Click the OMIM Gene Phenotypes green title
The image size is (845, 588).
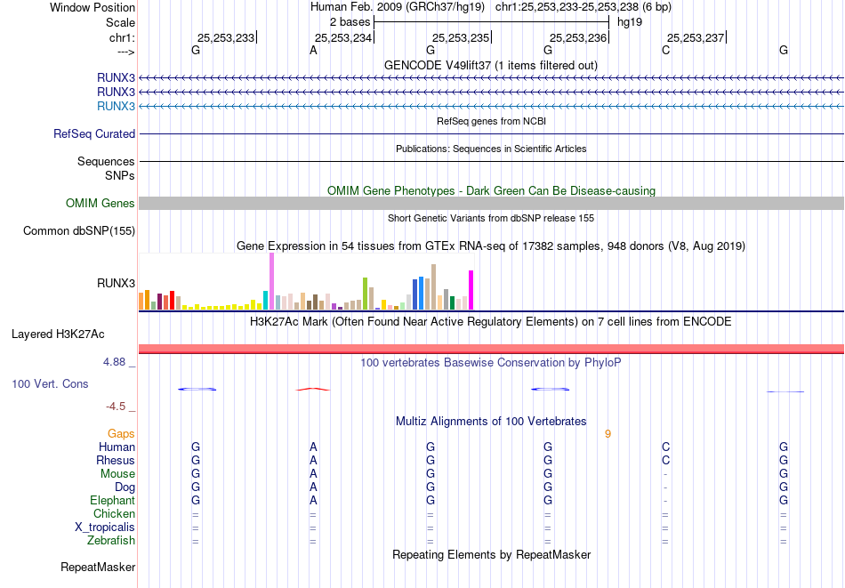(x=491, y=190)
